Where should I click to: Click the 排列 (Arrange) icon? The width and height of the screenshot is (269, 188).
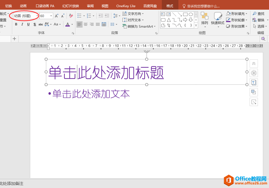[x=205, y=20]
